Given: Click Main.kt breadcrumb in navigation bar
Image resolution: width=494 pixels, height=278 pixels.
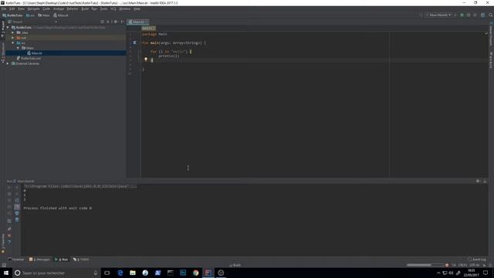Looking at the screenshot, I should [61, 15].
